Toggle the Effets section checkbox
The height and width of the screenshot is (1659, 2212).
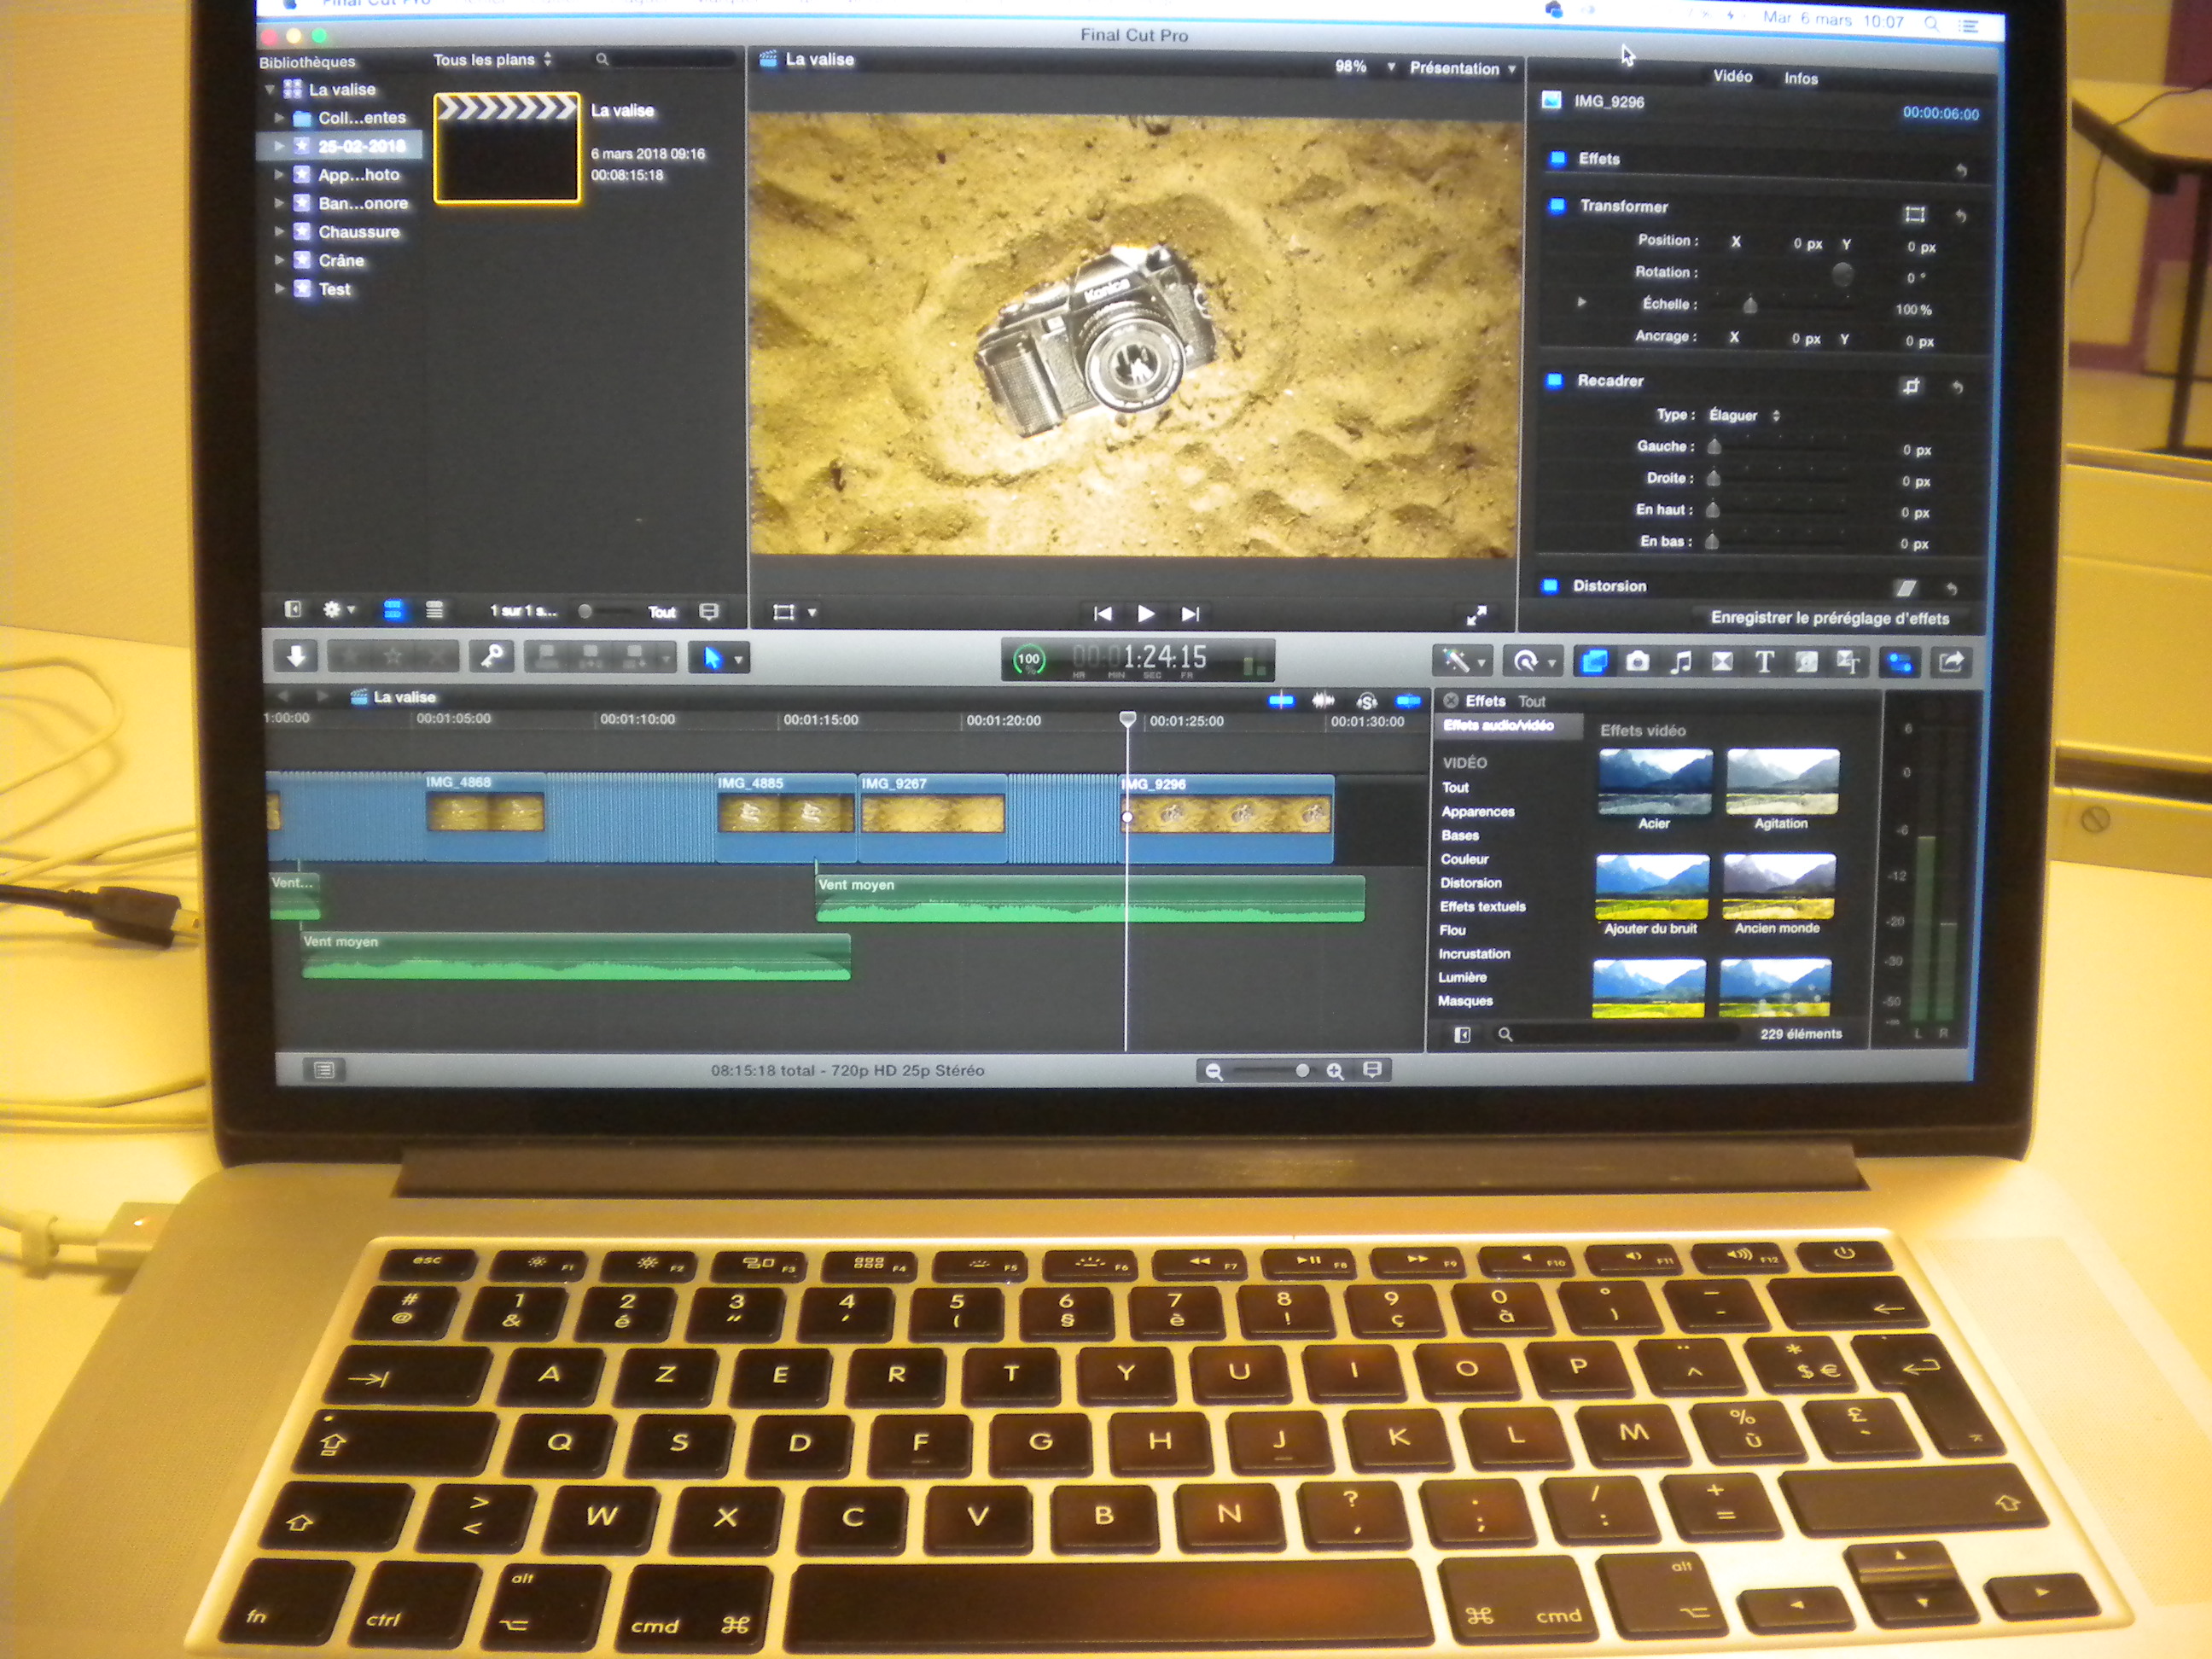click(1557, 158)
